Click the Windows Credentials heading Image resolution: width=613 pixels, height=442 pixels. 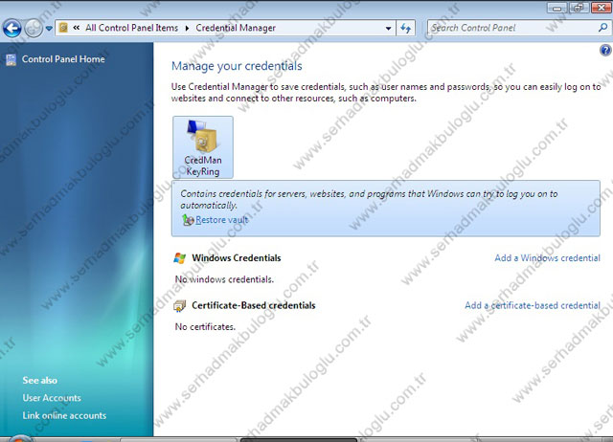[237, 258]
